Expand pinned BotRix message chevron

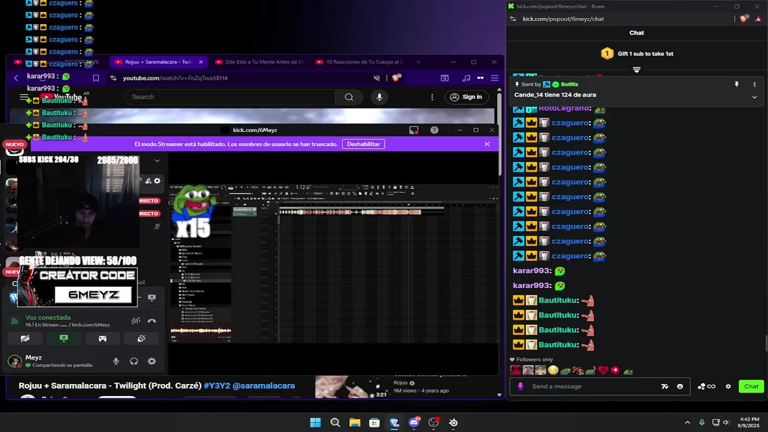[754, 97]
